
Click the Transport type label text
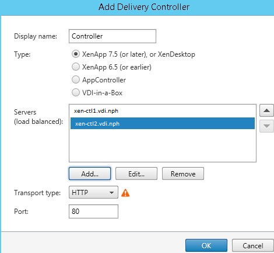pyautogui.click(x=37, y=193)
